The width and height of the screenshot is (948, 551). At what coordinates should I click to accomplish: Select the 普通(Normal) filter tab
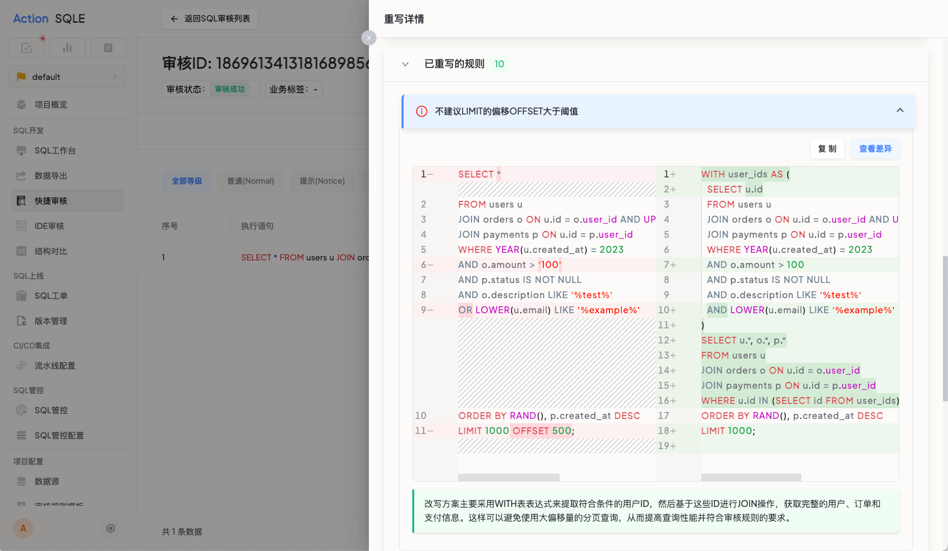tap(251, 181)
